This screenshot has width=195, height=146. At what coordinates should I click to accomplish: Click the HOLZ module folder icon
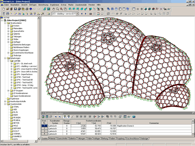11,126
